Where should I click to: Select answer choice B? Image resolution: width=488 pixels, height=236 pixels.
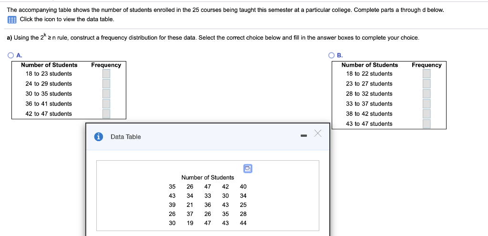[332, 55]
